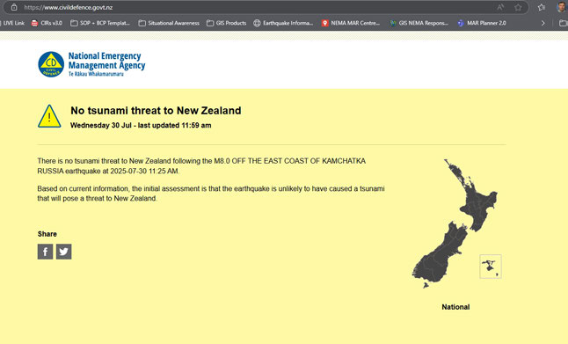Open the CIRs v3.0 bookmark
The image size is (568, 344).
tap(47, 23)
